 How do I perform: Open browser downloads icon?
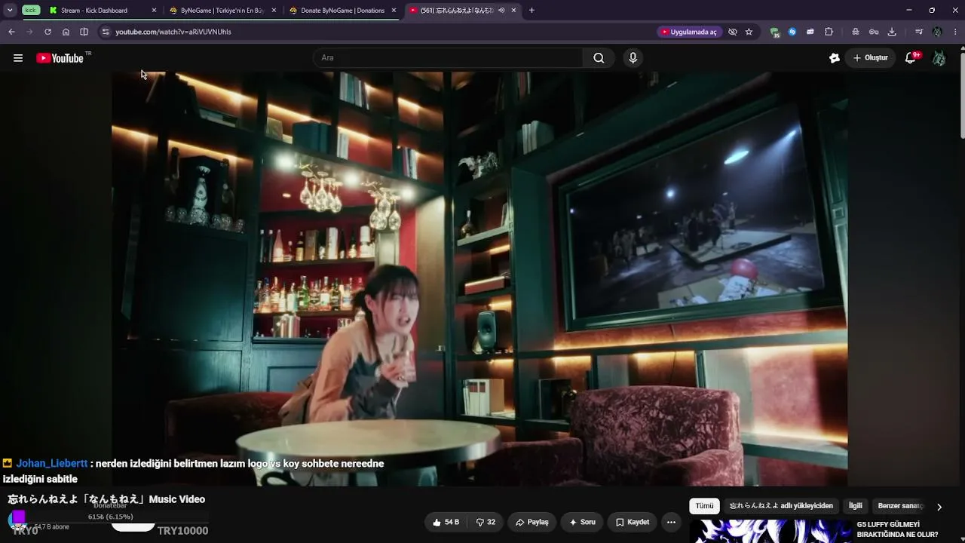[x=892, y=32]
